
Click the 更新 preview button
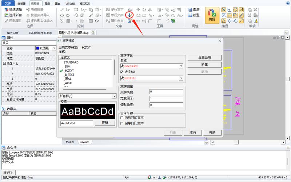click(105, 123)
